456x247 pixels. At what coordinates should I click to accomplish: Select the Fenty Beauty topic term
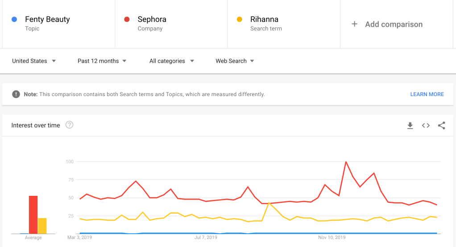47,20
